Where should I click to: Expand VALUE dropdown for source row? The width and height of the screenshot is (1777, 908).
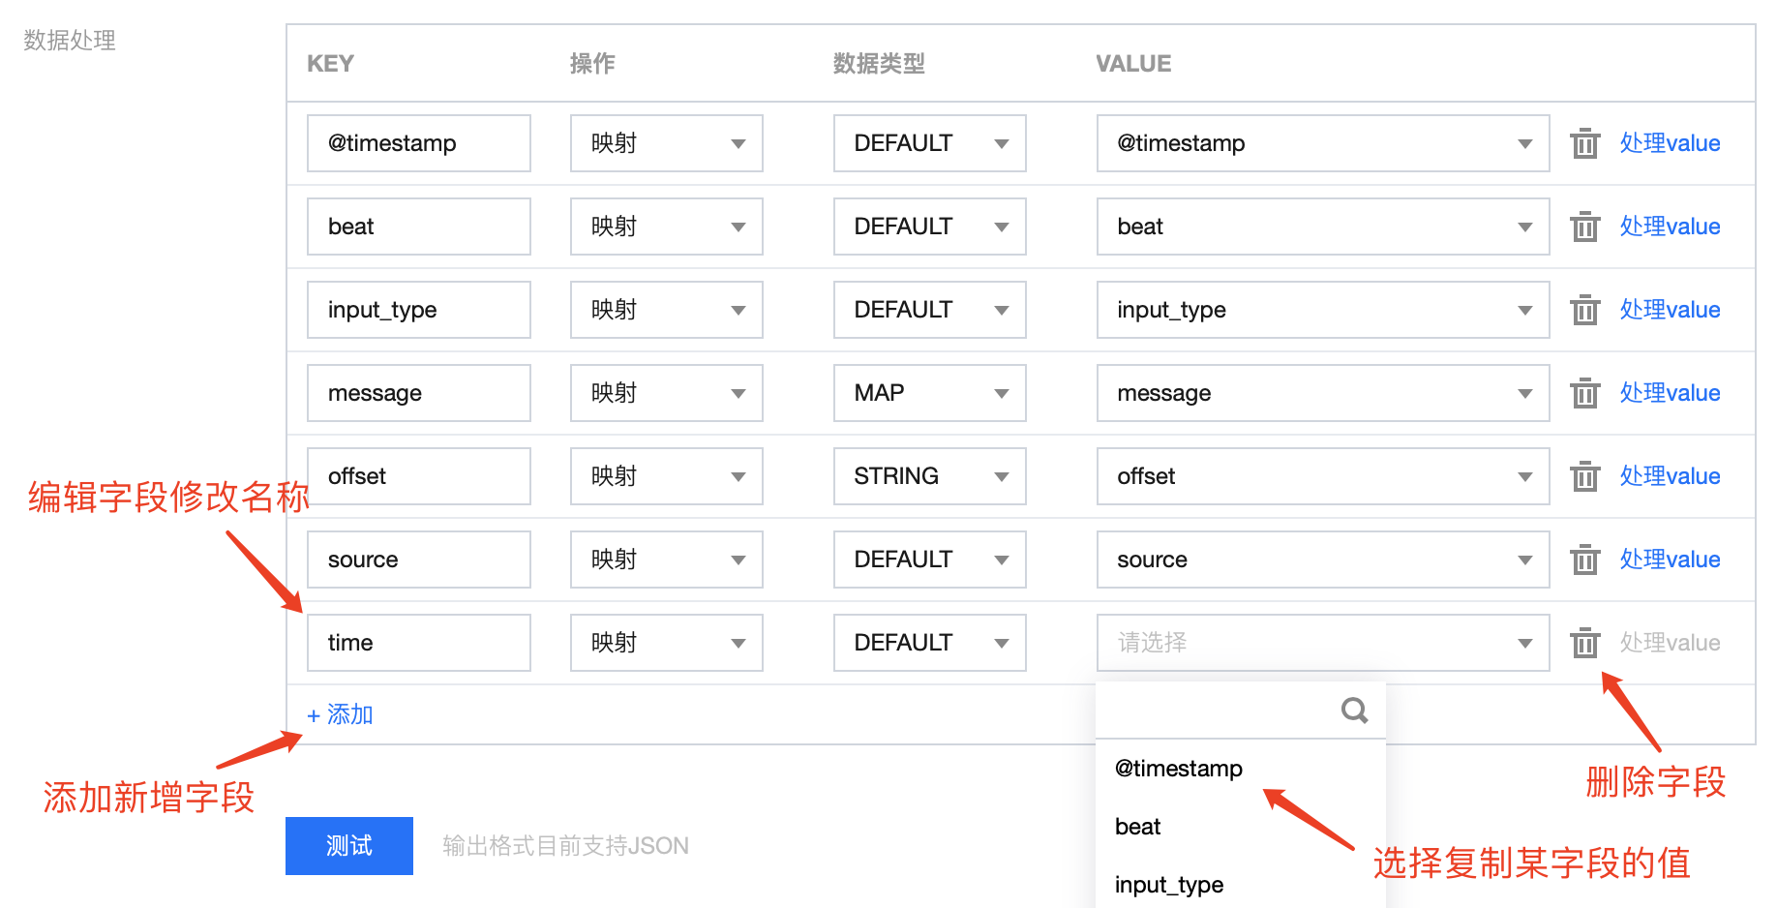point(1322,560)
